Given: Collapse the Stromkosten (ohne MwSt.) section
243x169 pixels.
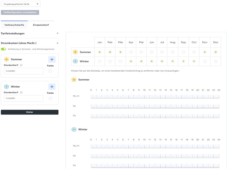Looking at the screenshot, I should point(57,43).
